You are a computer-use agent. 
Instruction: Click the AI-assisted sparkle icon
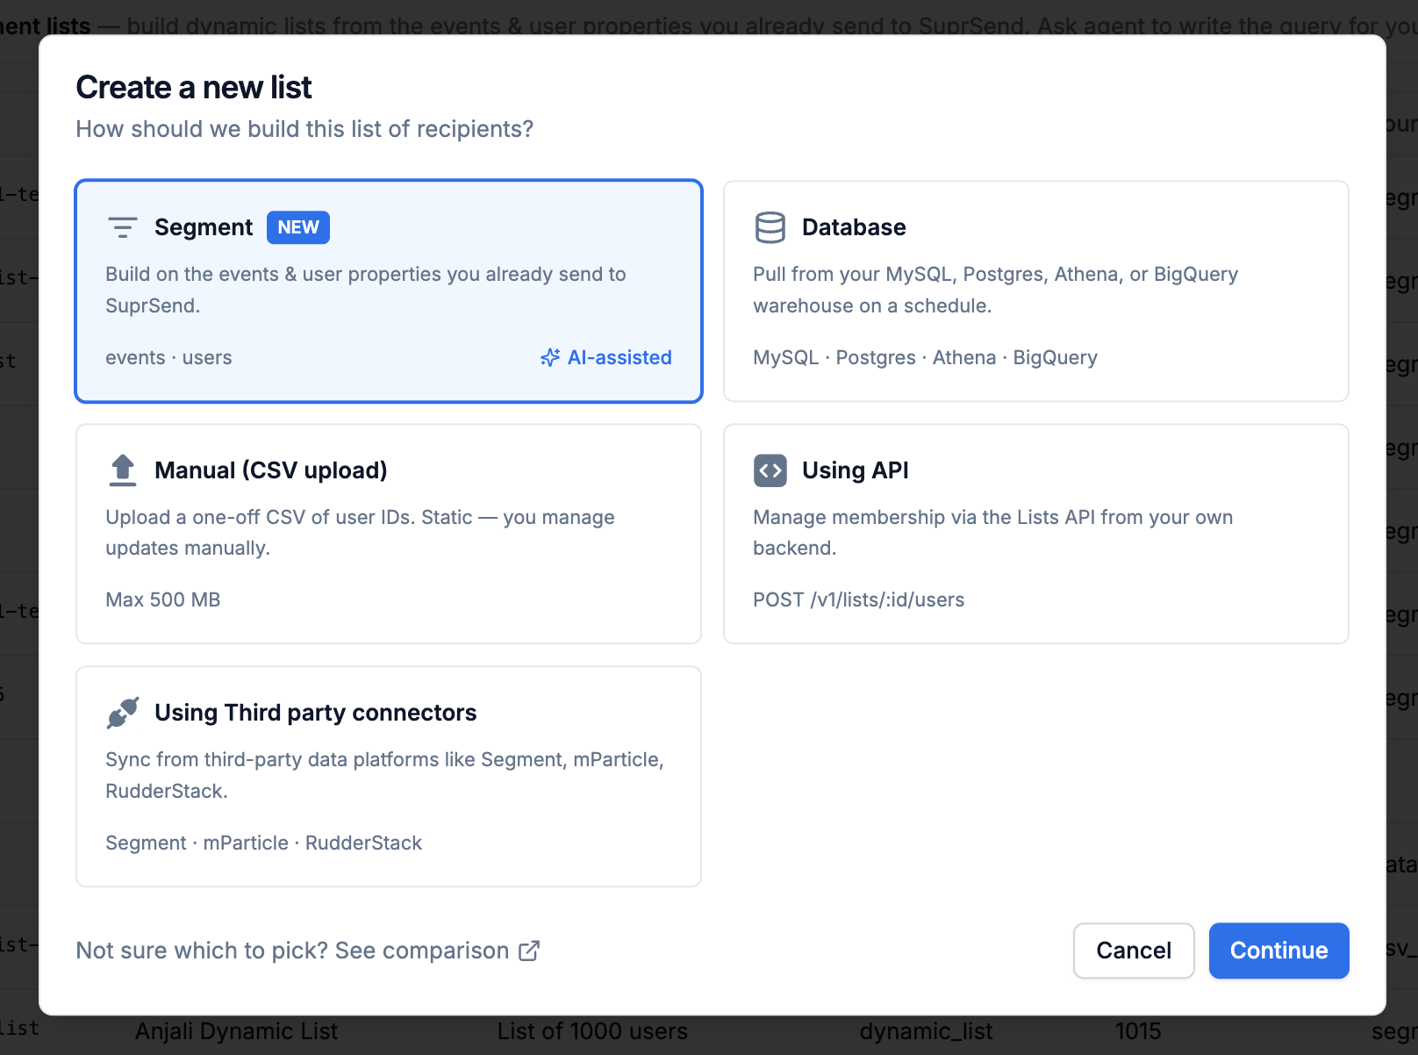pos(550,357)
